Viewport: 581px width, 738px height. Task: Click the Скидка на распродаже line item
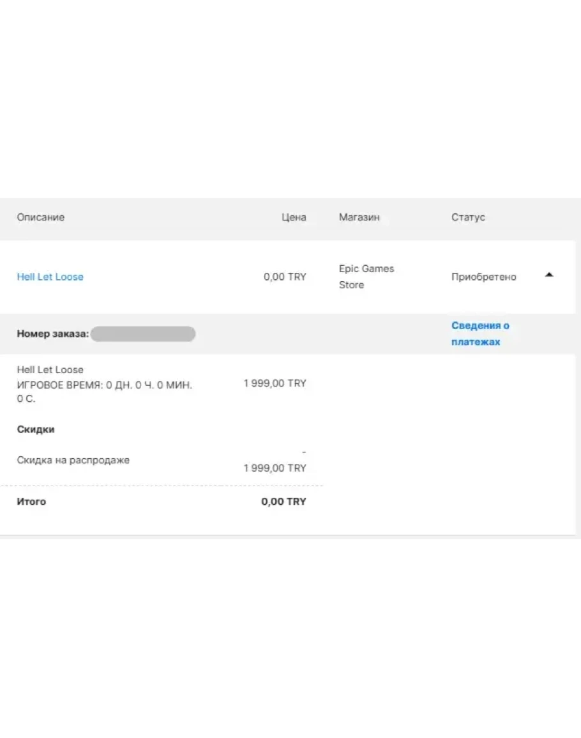click(73, 460)
